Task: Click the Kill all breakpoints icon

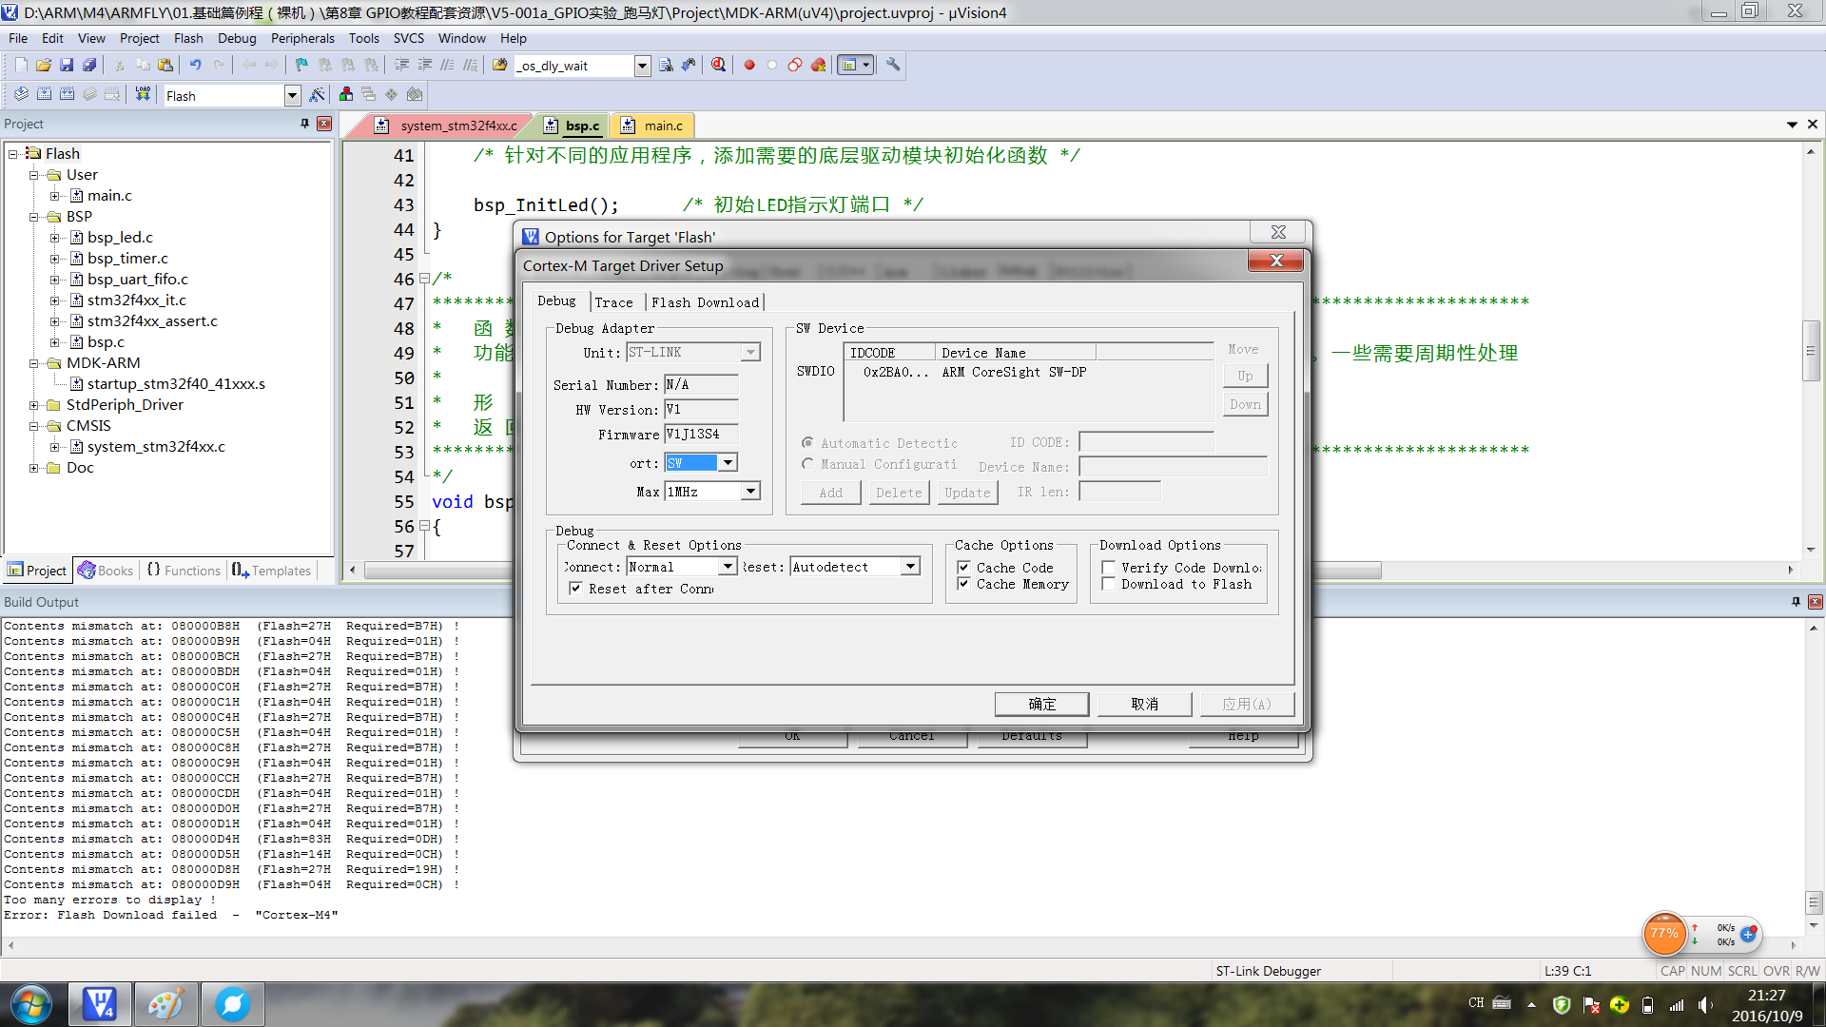Action: pos(818,65)
